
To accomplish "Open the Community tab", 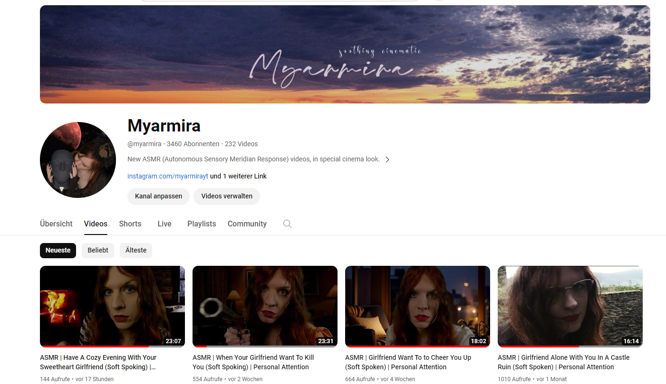I will [247, 224].
